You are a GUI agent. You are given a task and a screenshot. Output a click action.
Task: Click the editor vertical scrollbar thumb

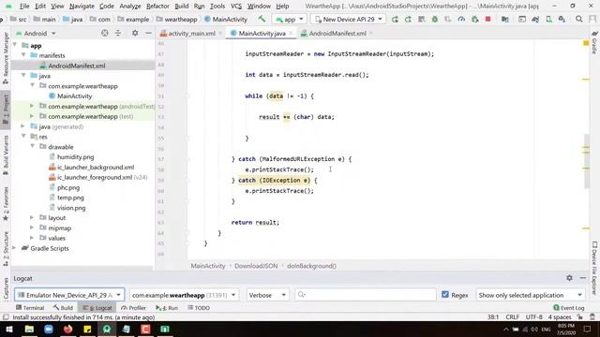click(586, 161)
